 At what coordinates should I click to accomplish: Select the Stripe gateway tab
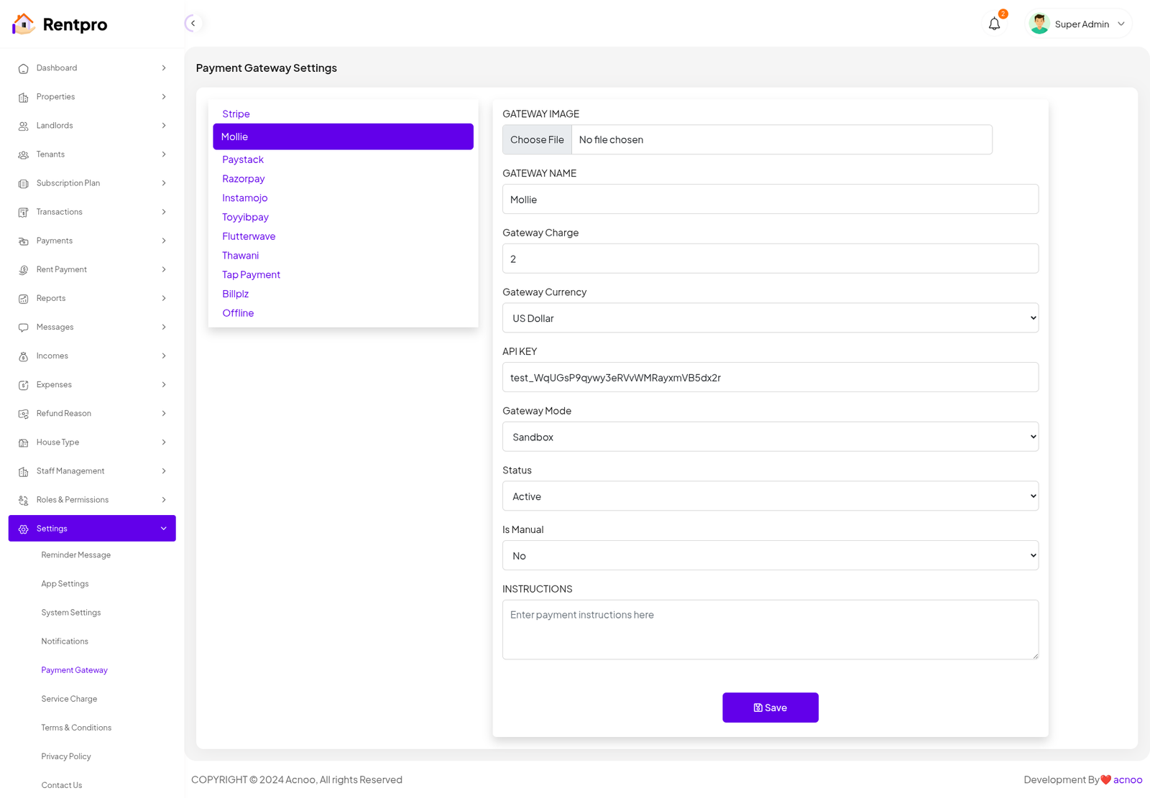(236, 114)
